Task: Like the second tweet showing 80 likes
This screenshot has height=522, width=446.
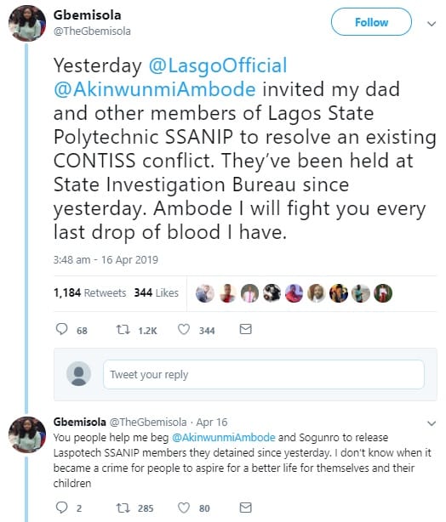Action: click(x=184, y=508)
